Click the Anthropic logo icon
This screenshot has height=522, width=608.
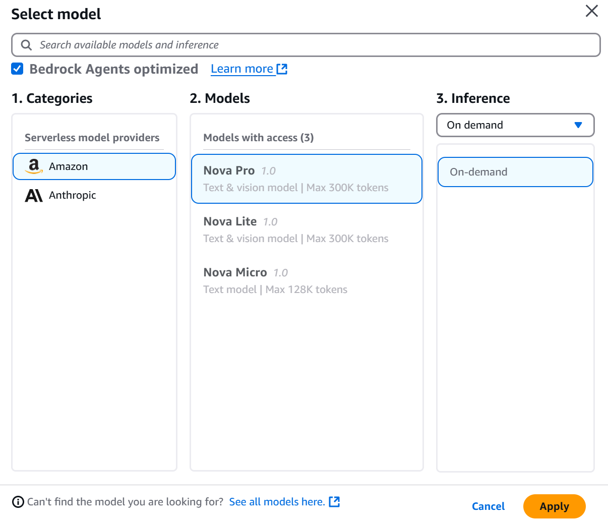(x=34, y=195)
